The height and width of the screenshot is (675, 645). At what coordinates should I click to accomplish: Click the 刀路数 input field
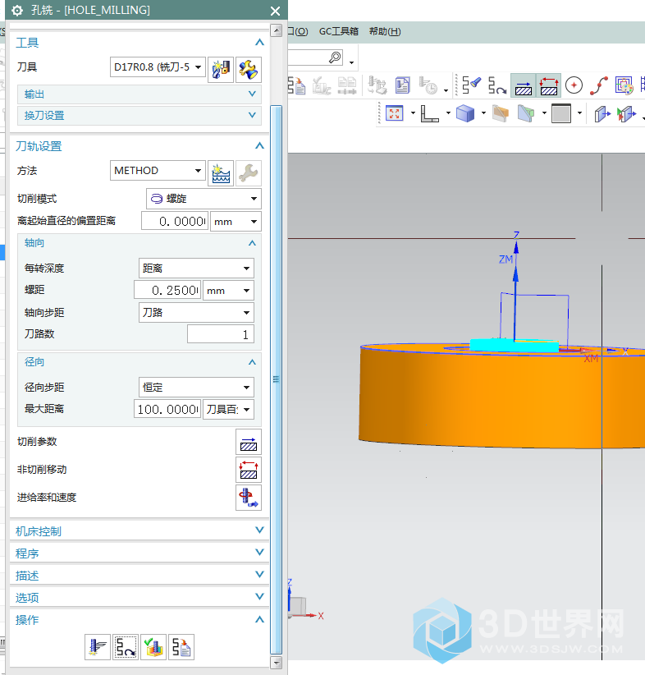tap(220, 334)
